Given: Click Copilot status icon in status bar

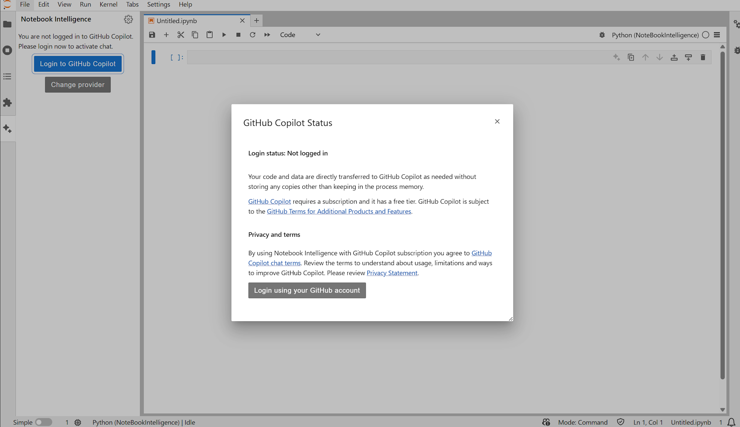Looking at the screenshot, I should pos(546,422).
